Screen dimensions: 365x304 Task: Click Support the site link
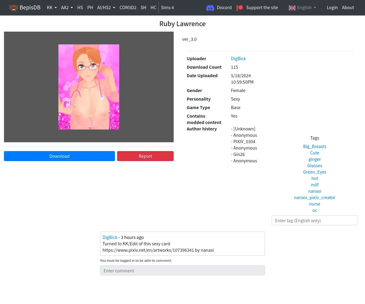[x=262, y=8]
